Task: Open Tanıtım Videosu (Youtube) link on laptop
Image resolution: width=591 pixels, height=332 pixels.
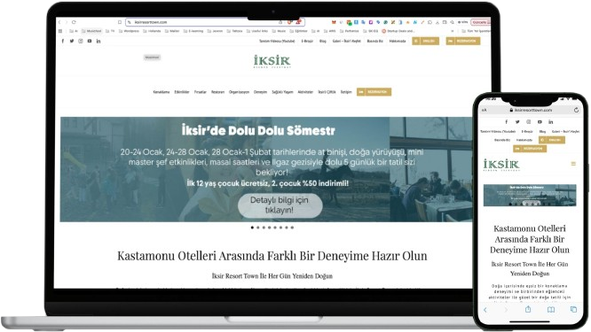Action: click(277, 41)
